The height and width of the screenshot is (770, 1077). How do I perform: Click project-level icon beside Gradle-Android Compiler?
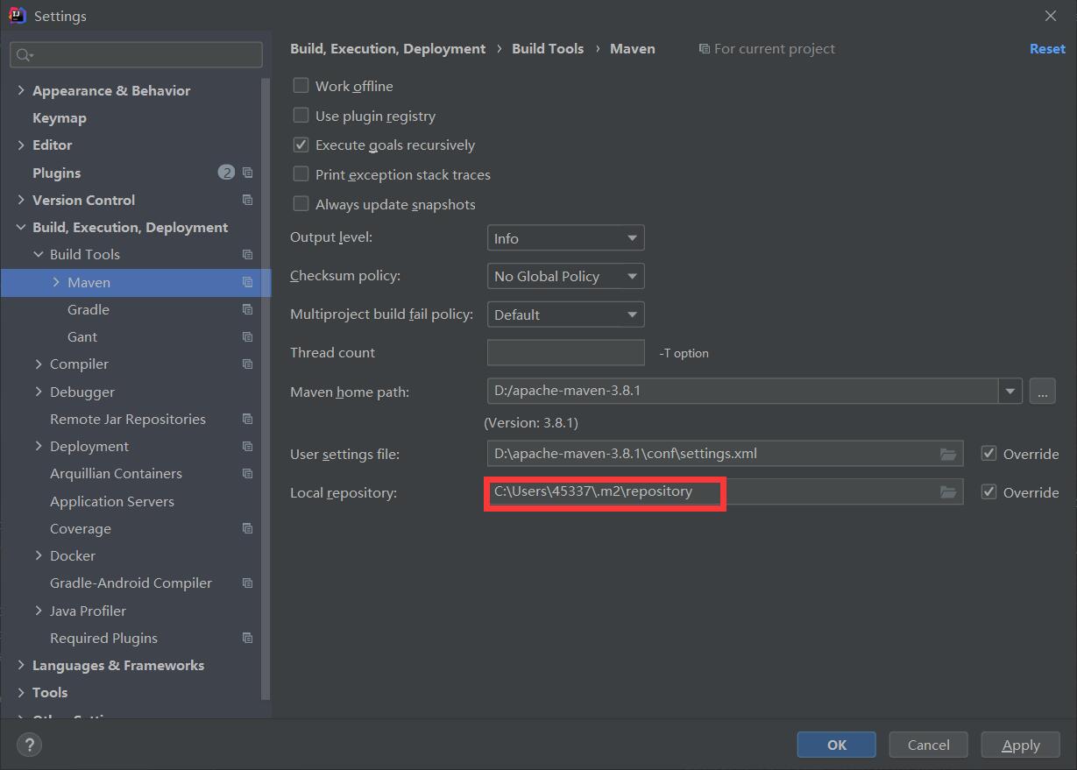point(247,583)
